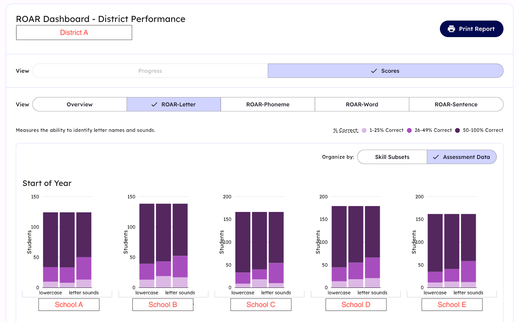The image size is (516, 322).
Task: Organize charts by Assessment Data
Action: [461, 157]
